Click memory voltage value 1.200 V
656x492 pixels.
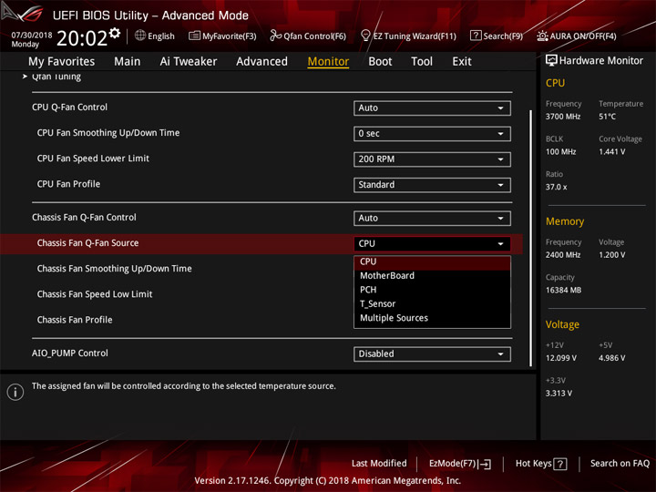[x=611, y=255]
